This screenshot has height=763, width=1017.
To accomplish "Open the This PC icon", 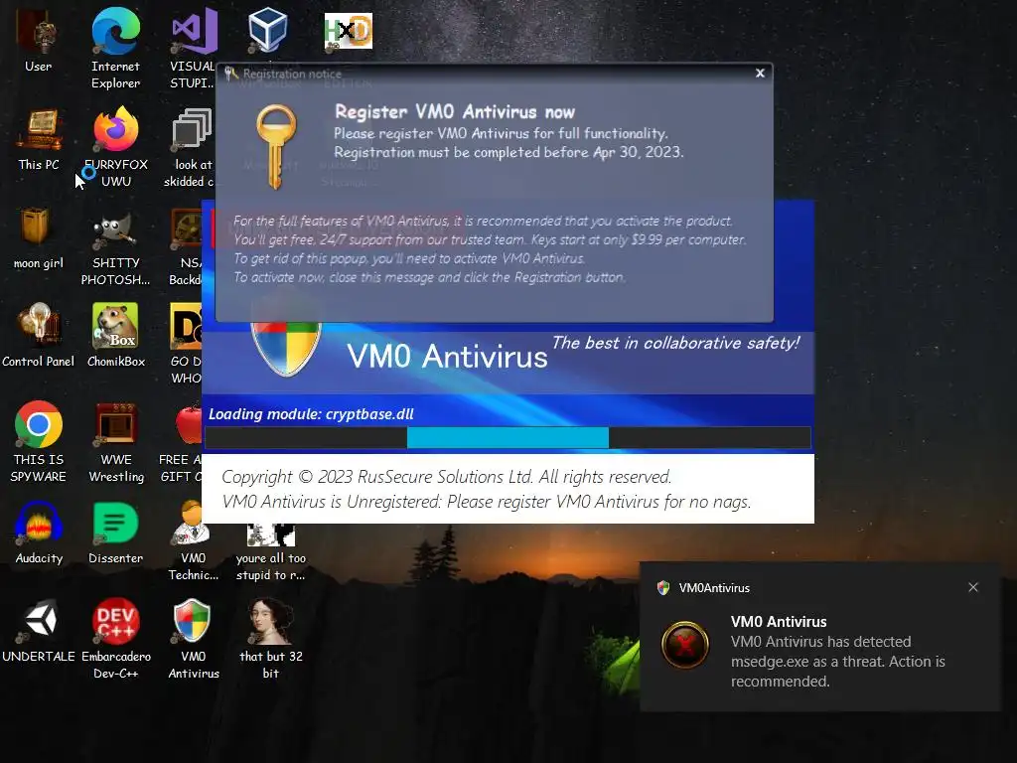I will point(39,139).
